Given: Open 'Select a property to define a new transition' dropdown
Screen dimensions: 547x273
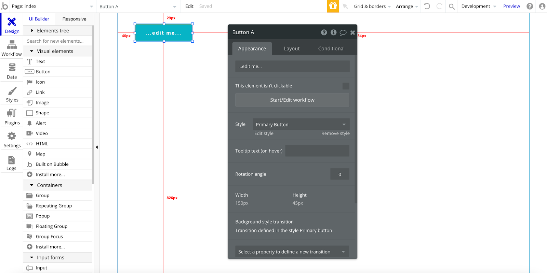Looking at the screenshot, I should 292,252.
